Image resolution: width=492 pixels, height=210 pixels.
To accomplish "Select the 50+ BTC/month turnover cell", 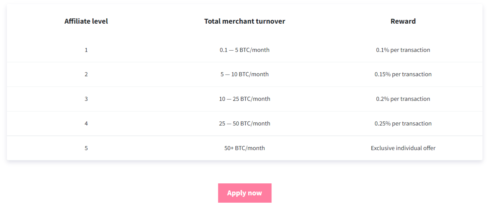I will 245,148.
